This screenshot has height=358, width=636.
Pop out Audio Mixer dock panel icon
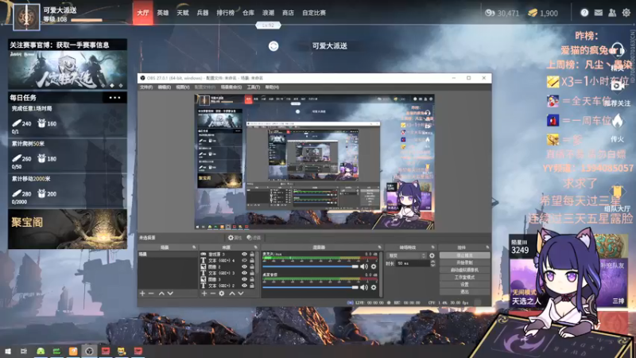pos(380,247)
